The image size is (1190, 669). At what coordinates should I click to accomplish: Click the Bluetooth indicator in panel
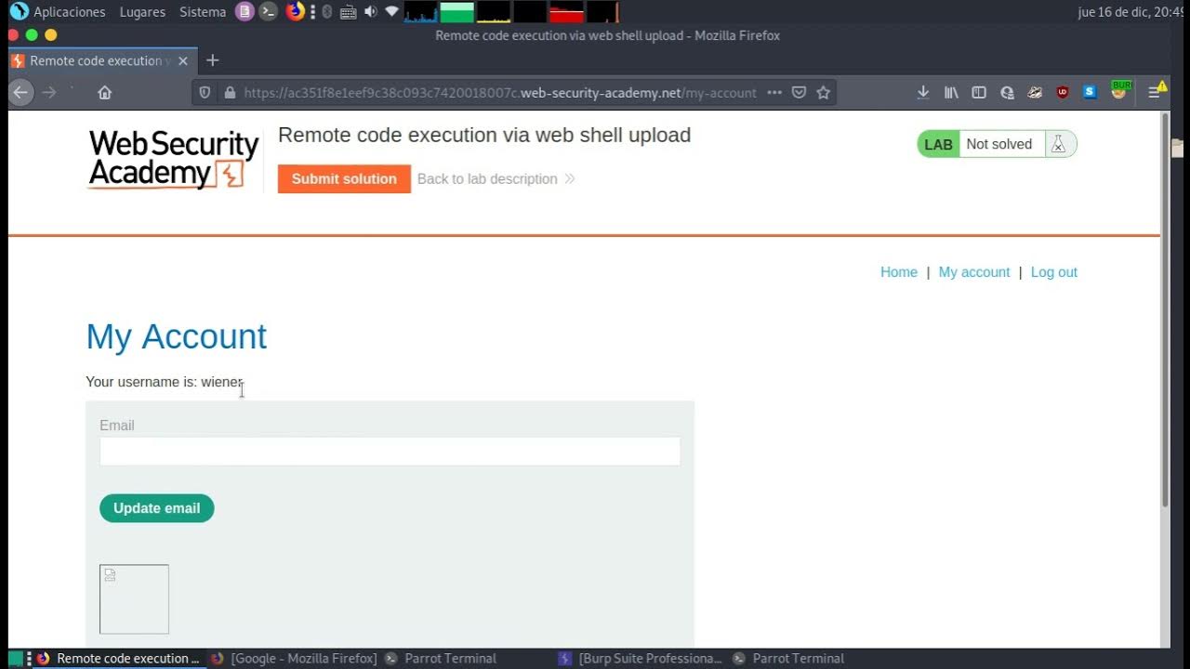click(327, 12)
